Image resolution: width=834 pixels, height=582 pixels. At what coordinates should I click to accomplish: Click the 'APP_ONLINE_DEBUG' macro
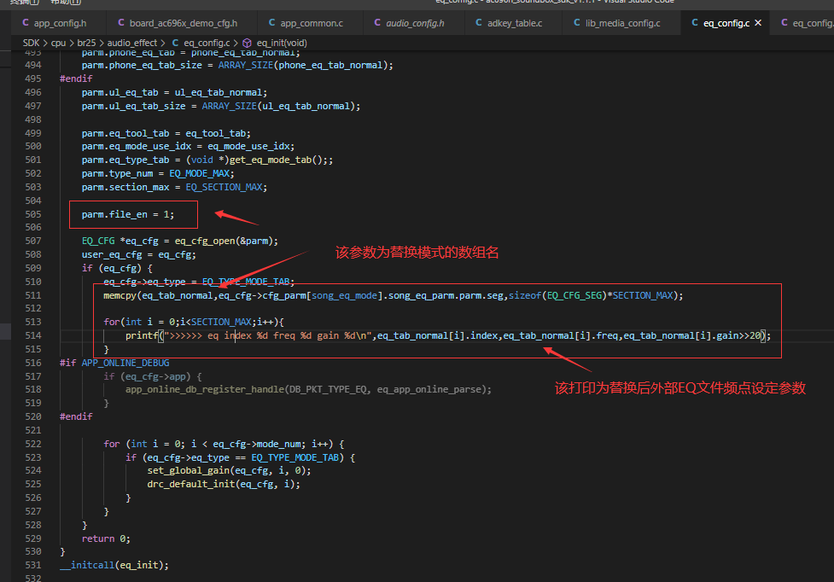point(125,363)
